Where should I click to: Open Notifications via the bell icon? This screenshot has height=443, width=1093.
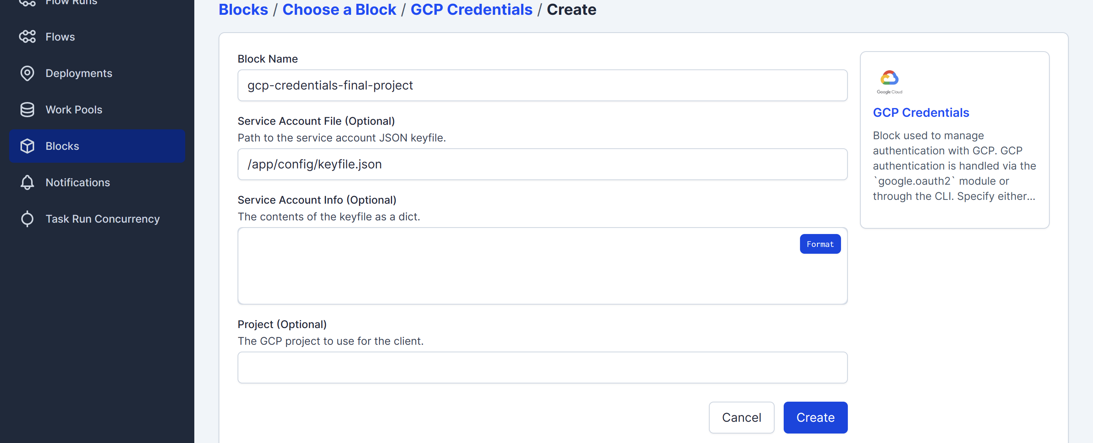tap(27, 182)
